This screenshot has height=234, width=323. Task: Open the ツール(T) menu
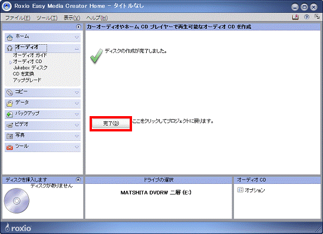point(47,18)
